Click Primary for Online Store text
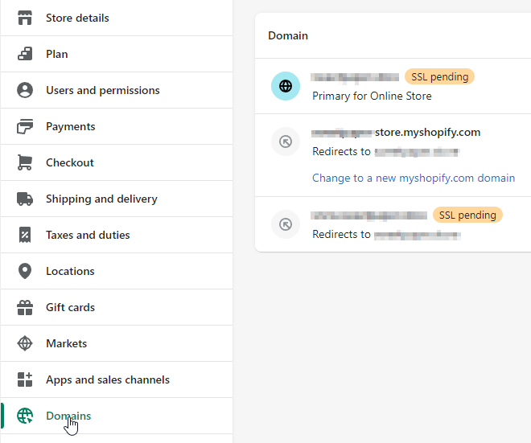Image resolution: width=531 pixels, height=443 pixels. coord(372,96)
